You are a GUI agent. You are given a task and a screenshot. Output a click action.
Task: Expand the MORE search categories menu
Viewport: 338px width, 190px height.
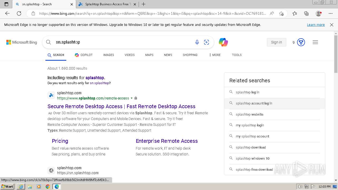click(x=215, y=55)
